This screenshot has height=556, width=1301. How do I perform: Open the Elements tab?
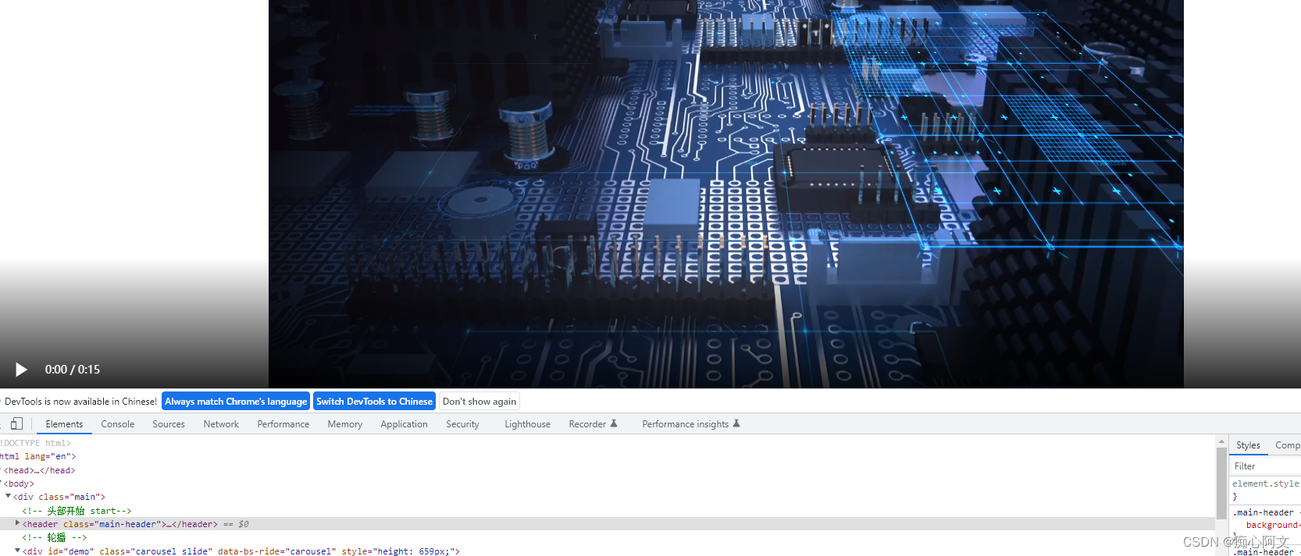click(64, 424)
